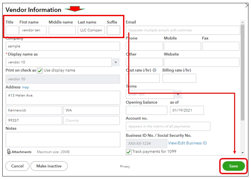Close the Vendor Information dialog
Viewport: 251px width, 180px height.
click(247, 5)
